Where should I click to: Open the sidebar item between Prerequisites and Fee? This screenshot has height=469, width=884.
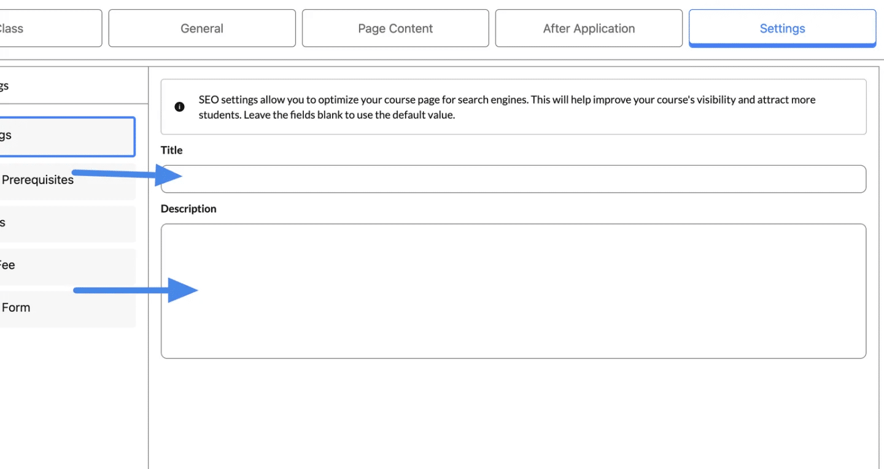(68, 223)
